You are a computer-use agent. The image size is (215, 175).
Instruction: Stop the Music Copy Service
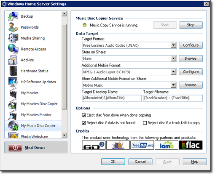tap(191, 25)
